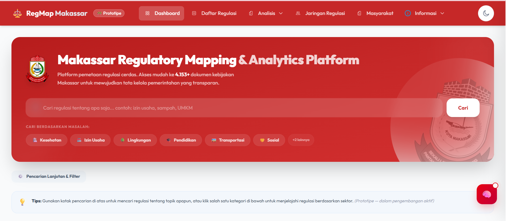This screenshot has width=506, height=221.
Task: Show more categories via +2 lainnya
Action: point(301,140)
